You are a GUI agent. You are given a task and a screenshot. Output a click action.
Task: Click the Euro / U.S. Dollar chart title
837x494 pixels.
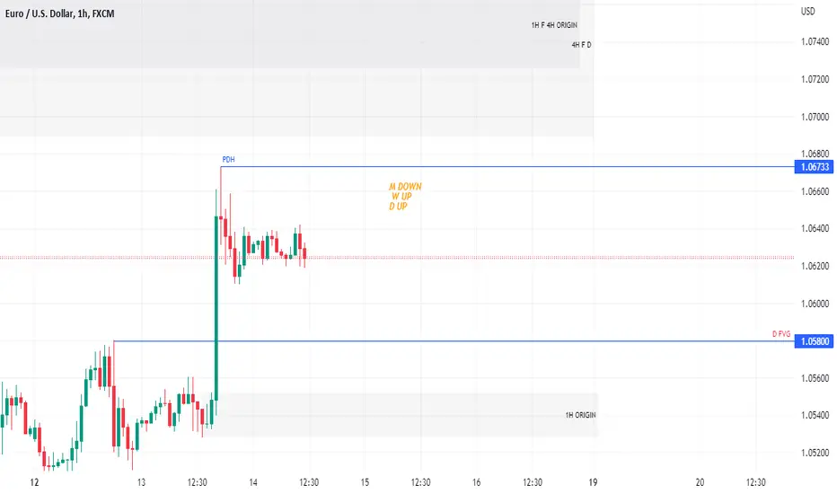[x=60, y=13]
